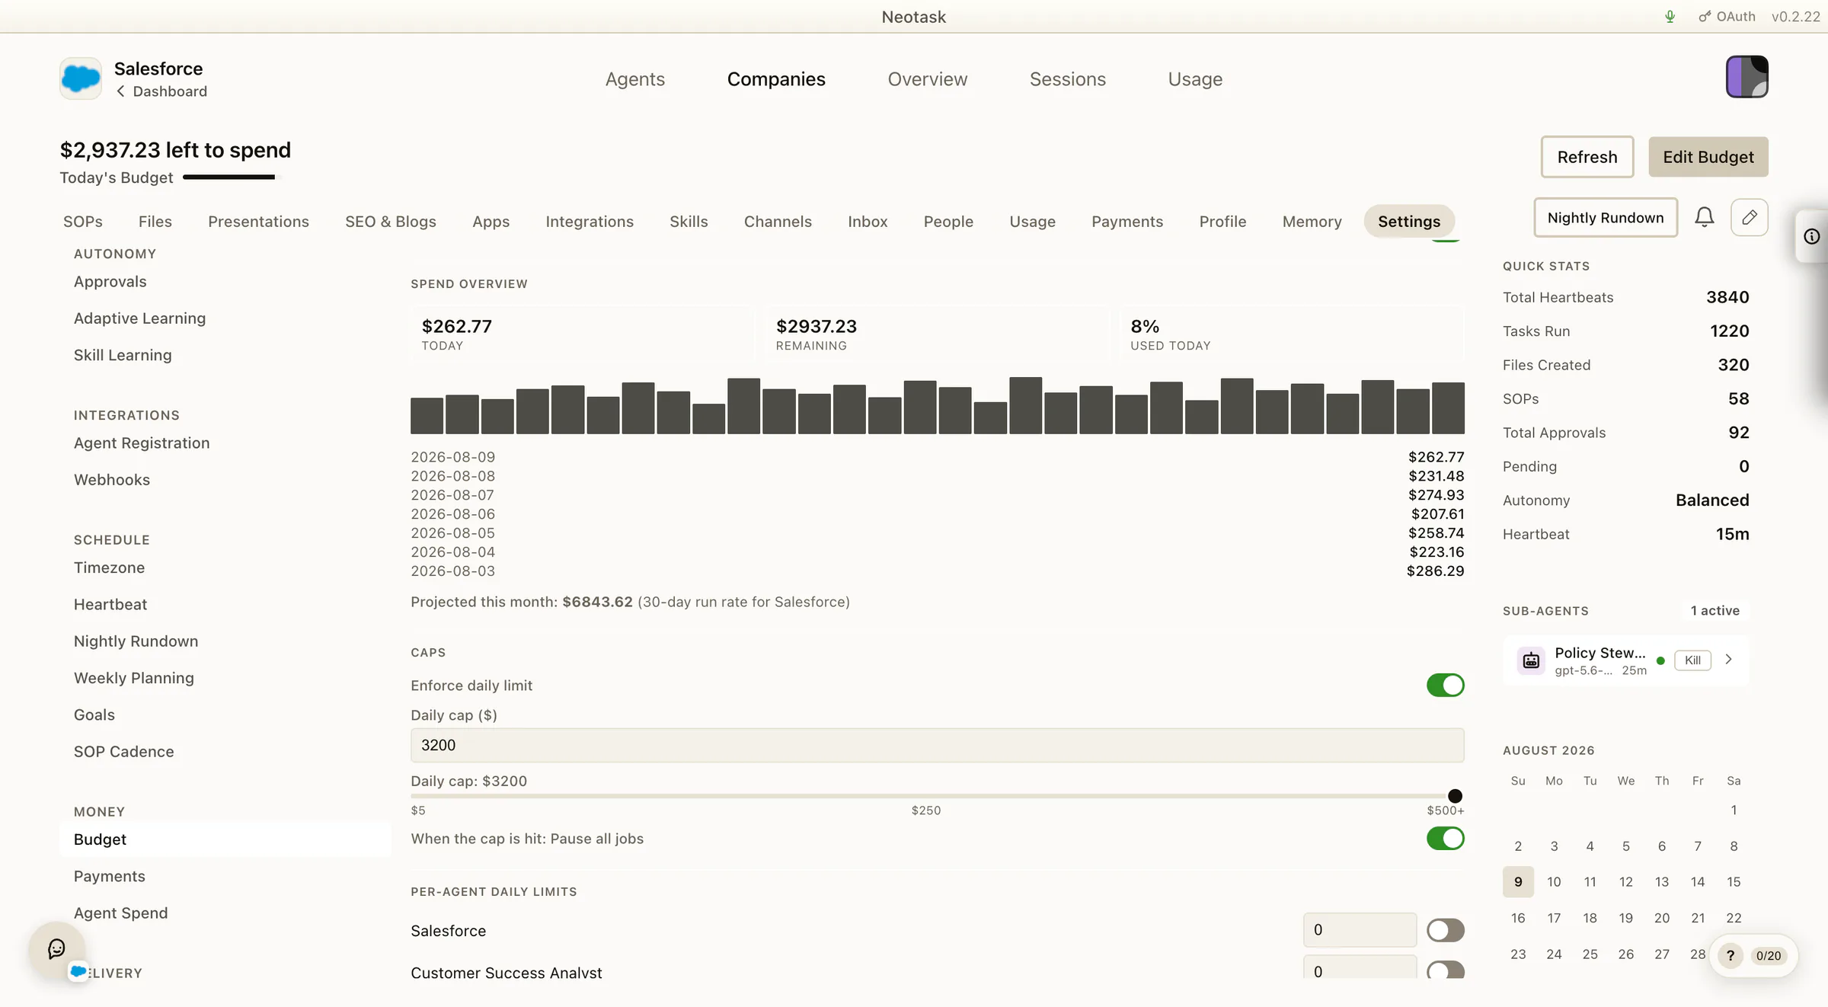1828x1007 pixels.
Task: Open Webhooks settings
Action: 111,480
